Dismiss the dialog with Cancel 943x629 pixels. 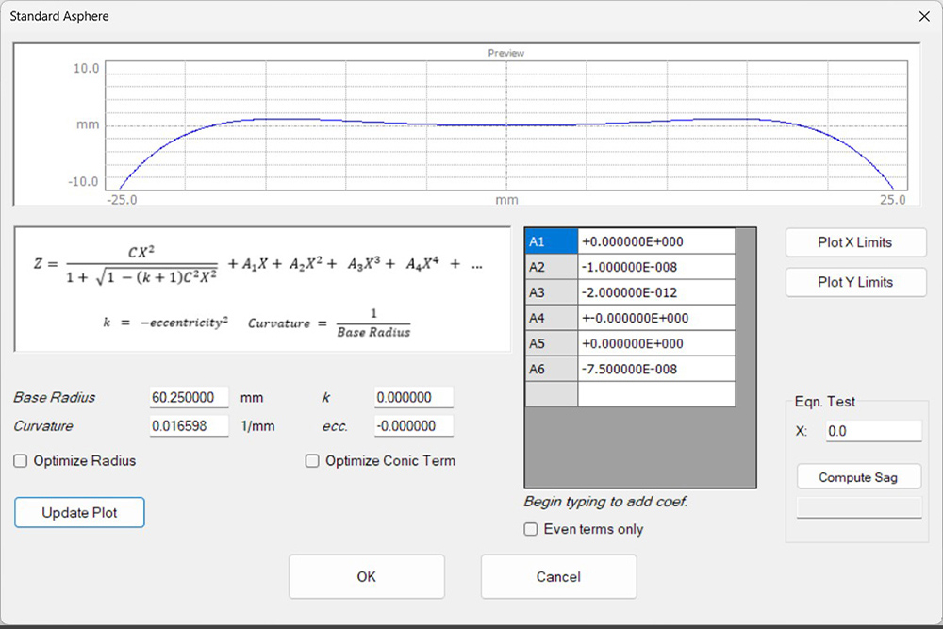[x=558, y=577]
